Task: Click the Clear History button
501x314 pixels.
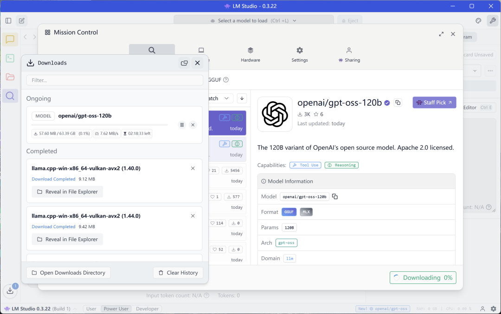Action: [178, 272]
